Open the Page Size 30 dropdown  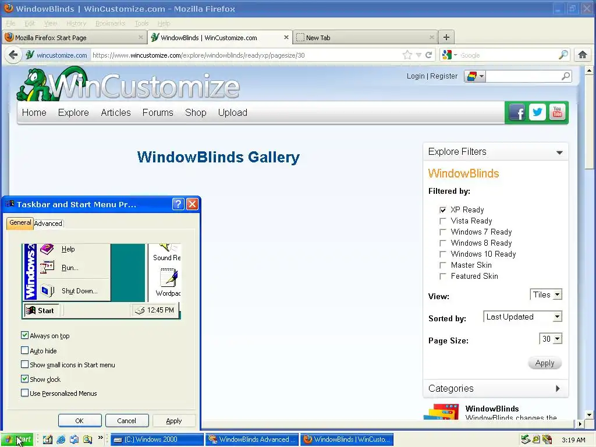click(x=551, y=339)
